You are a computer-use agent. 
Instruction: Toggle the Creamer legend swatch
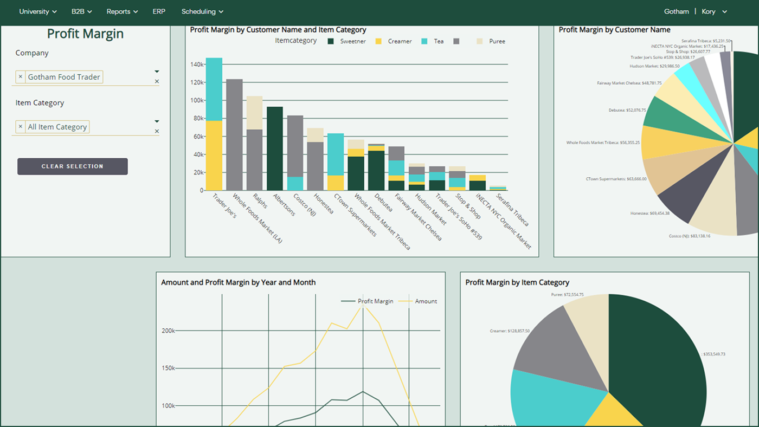coord(379,41)
